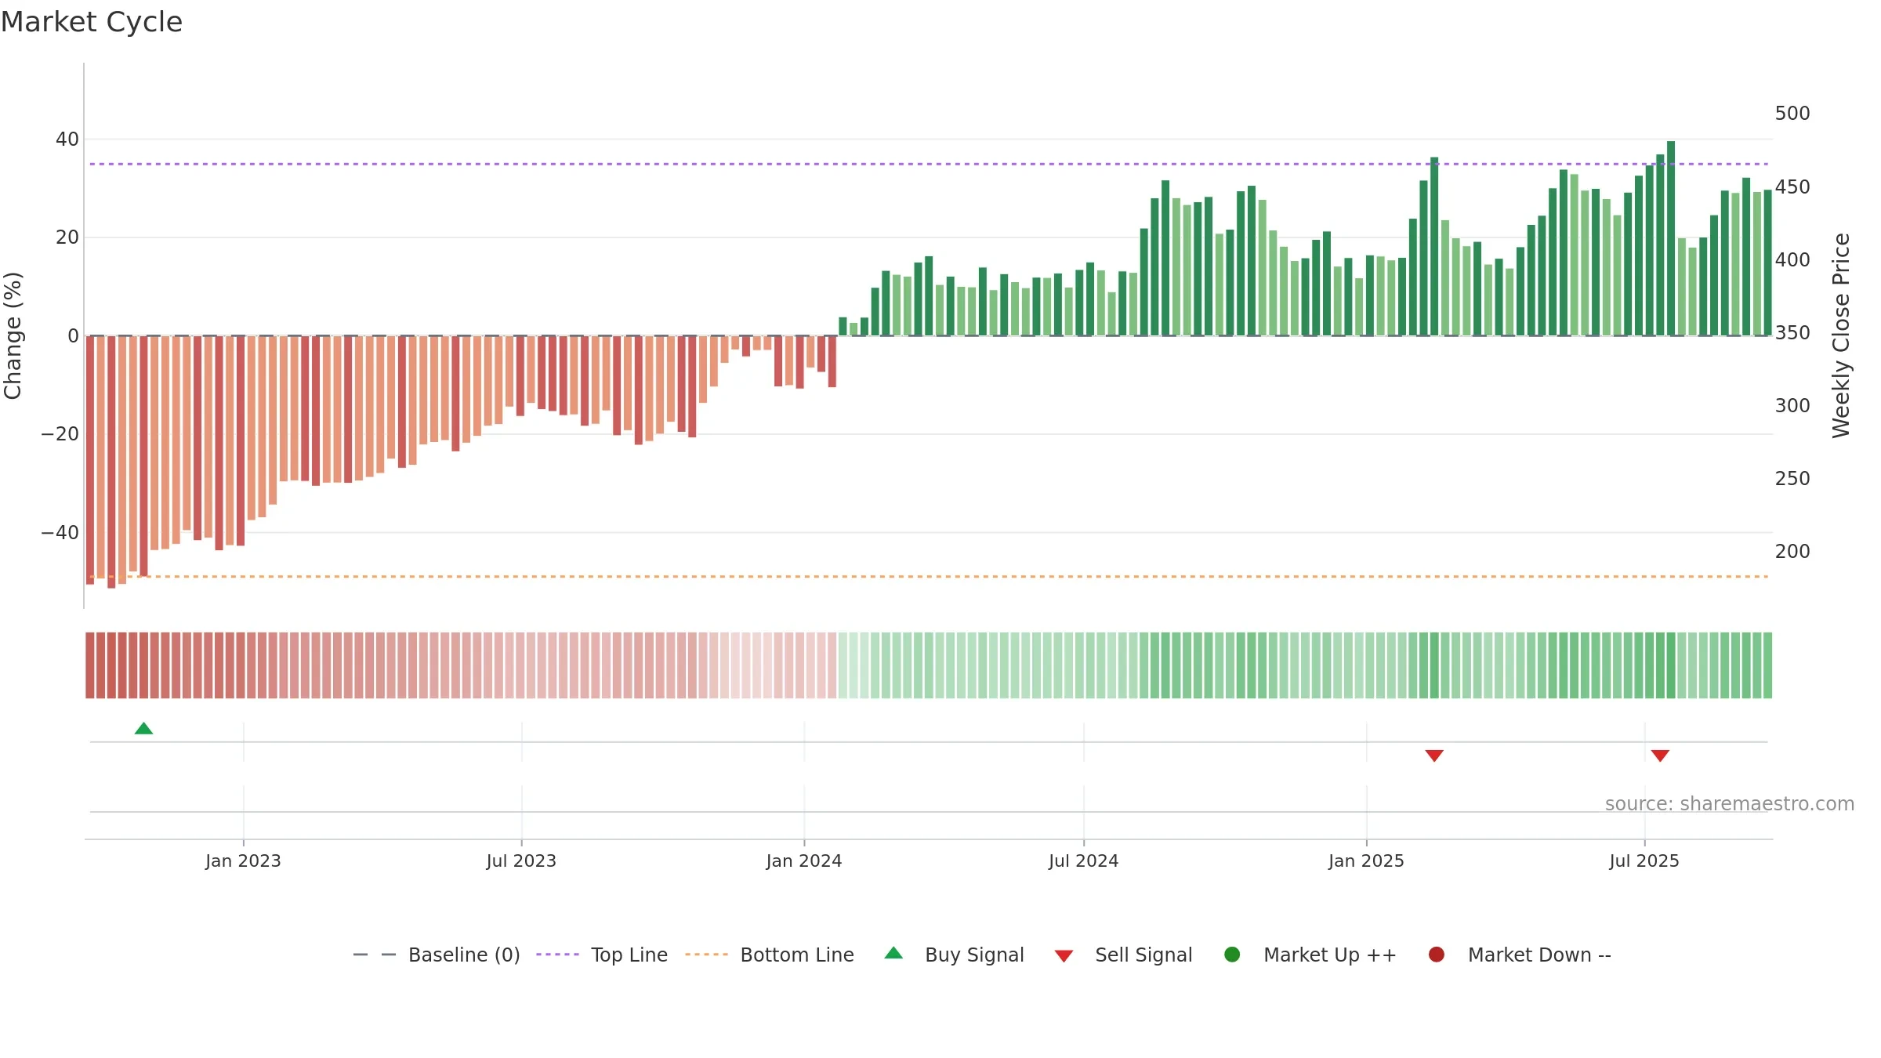Toggle the Sell Signal legend entry
Viewport: 1881px width, 1058px height.
(1123, 955)
